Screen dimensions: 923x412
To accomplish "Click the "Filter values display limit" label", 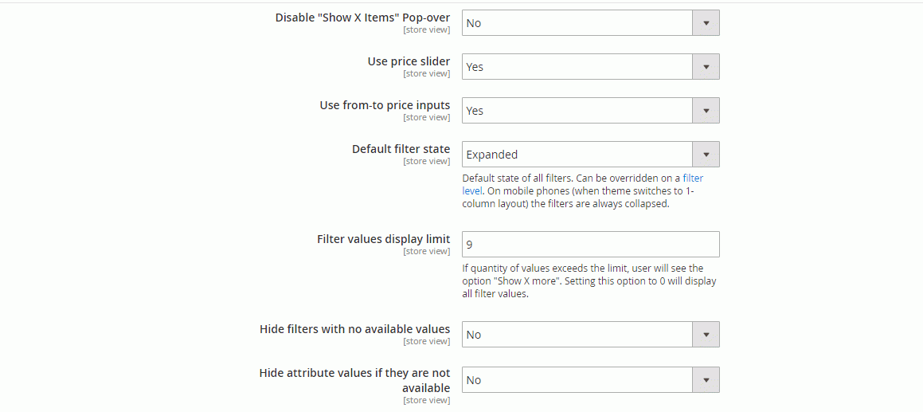I will pyautogui.click(x=383, y=239).
